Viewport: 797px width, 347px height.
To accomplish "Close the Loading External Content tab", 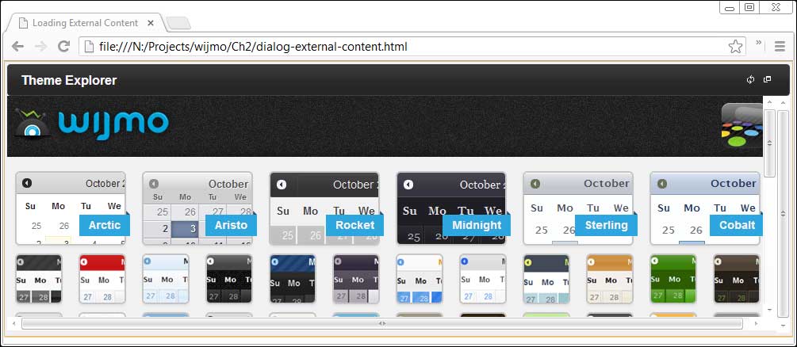I will 151,23.
